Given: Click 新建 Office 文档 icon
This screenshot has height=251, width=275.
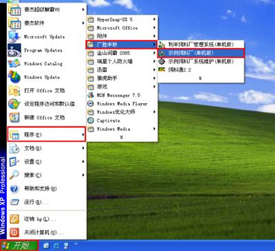Looking at the screenshot, I should click(14, 118).
